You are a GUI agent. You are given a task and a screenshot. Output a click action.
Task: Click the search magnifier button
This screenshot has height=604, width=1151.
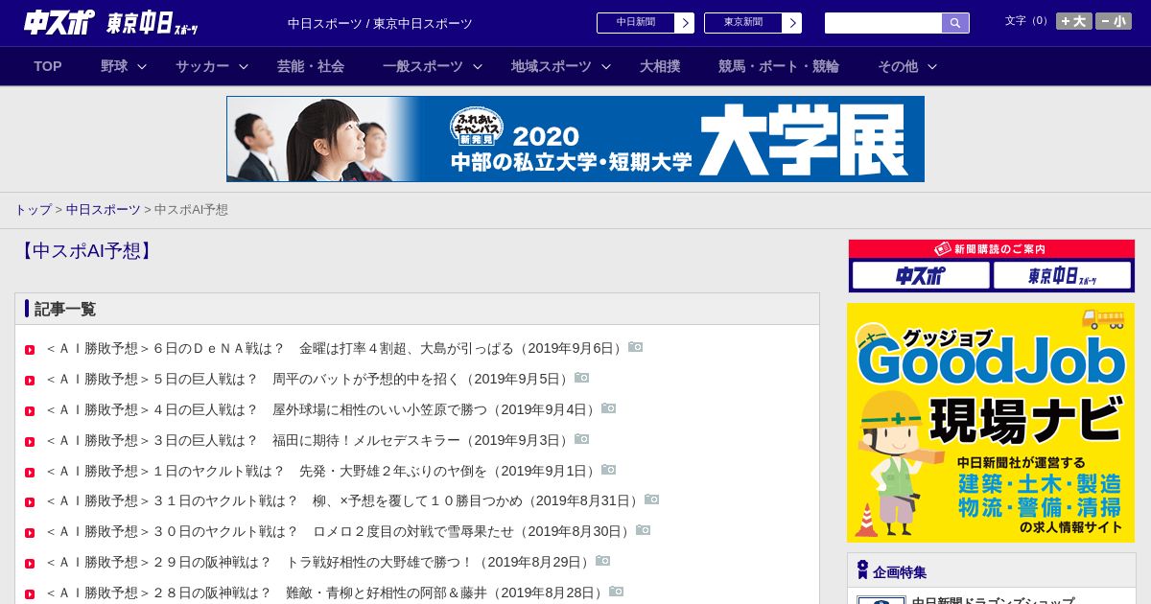pos(955,23)
